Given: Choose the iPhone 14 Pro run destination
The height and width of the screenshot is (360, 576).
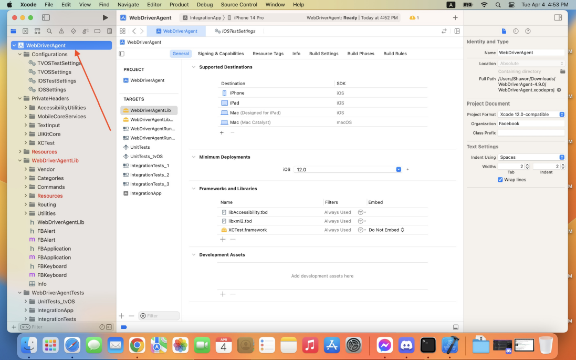Looking at the screenshot, I should (245, 18).
